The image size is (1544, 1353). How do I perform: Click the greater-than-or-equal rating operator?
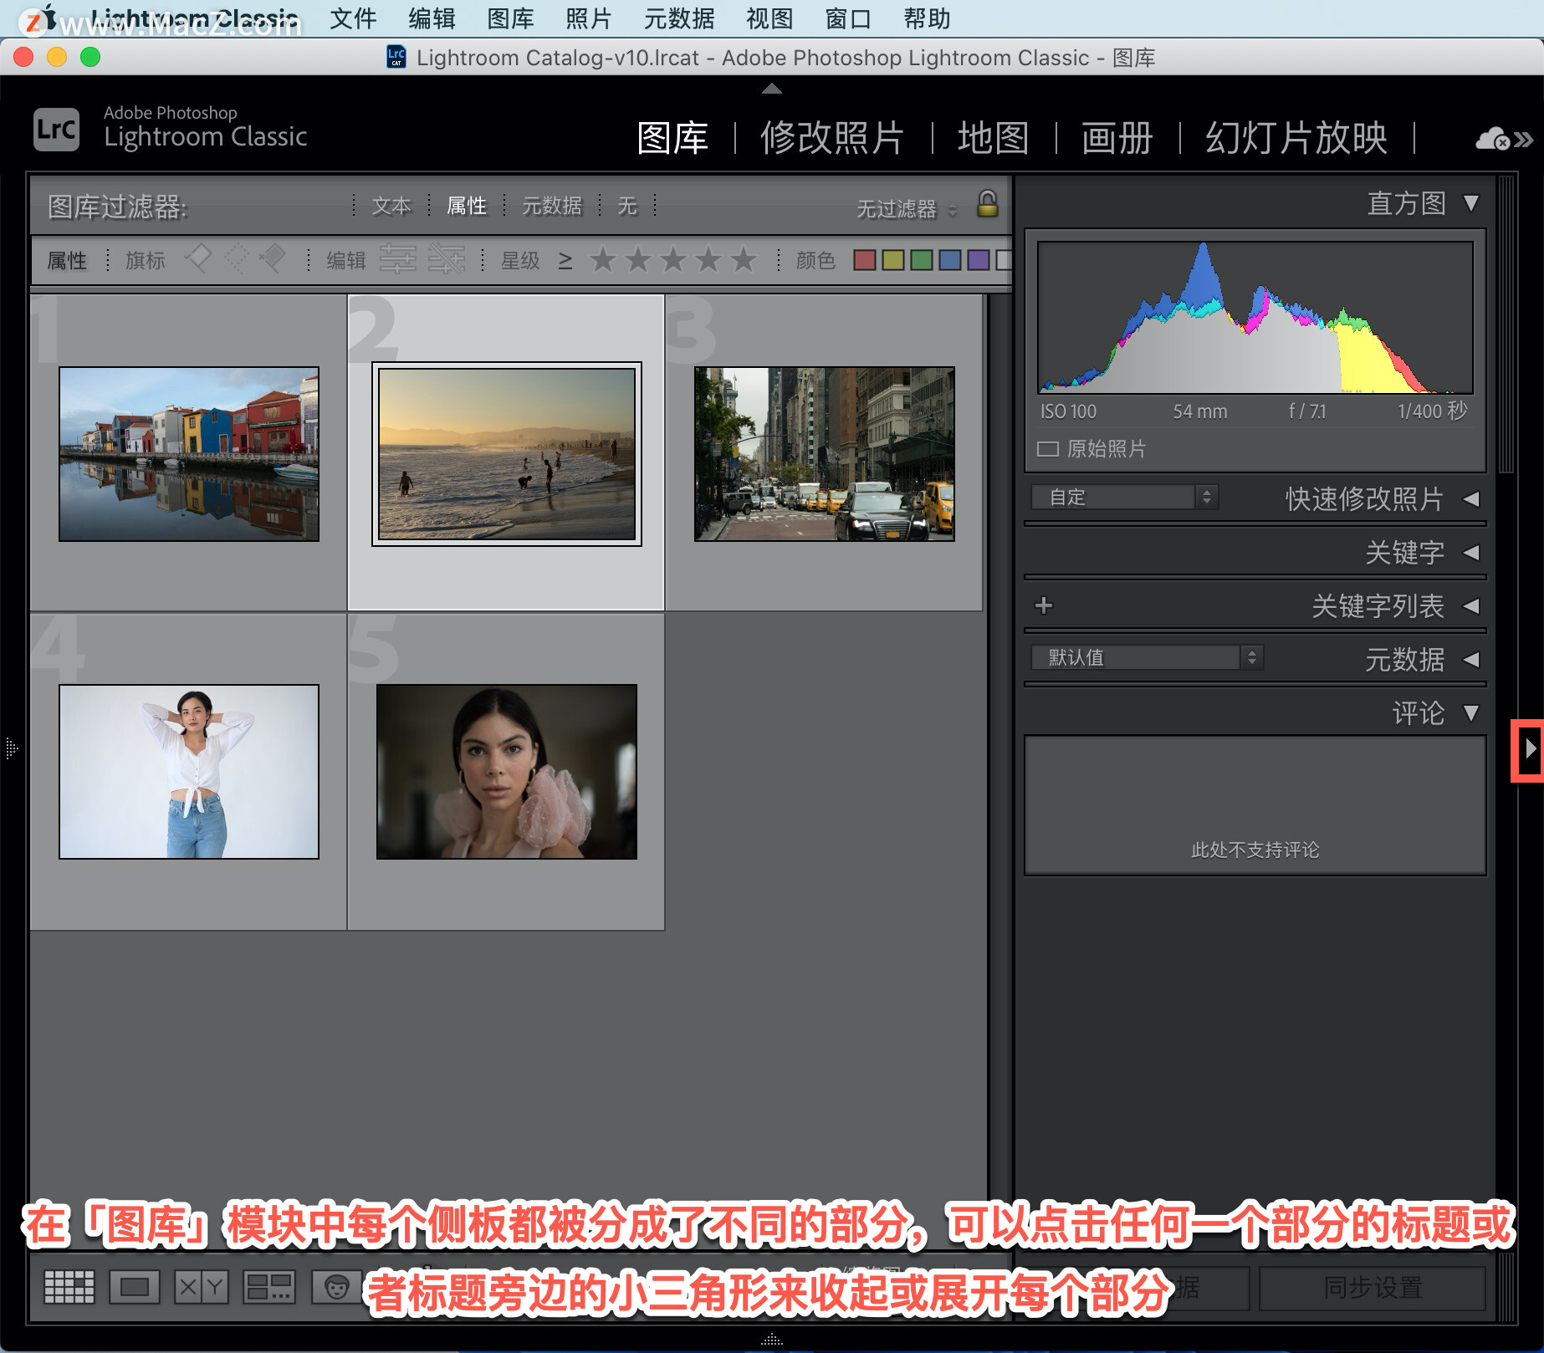click(x=565, y=261)
